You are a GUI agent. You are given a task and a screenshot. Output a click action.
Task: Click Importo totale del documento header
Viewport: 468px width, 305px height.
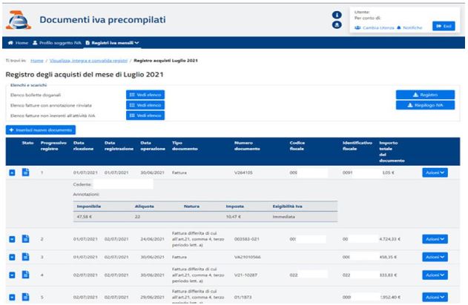coord(392,152)
